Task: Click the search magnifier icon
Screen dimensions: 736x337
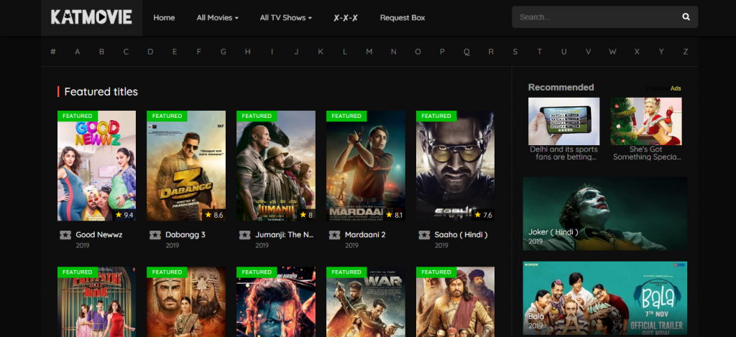Action: [686, 17]
